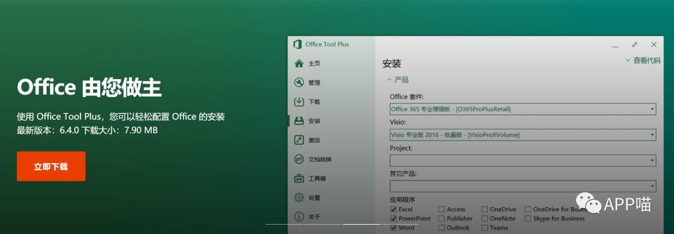Uncheck the PowerPoint checkbox

(393, 218)
